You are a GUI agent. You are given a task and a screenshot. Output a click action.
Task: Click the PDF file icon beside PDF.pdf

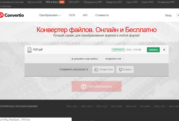click(x=29, y=50)
